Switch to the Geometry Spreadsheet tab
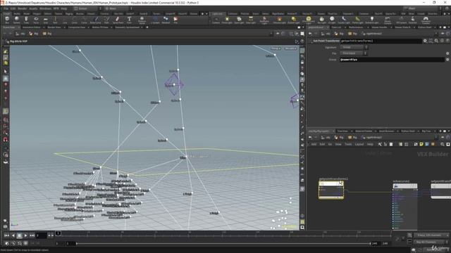The height and width of the screenshot is (253, 451). (127, 27)
